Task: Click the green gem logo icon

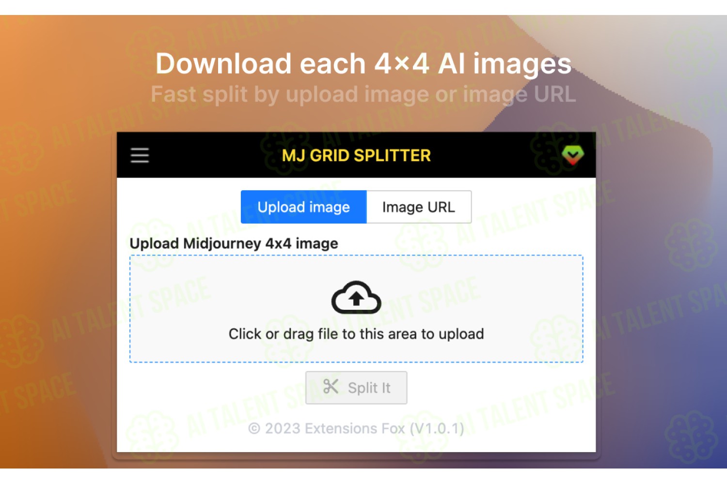Action: pyautogui.click(x=572, y=155)
